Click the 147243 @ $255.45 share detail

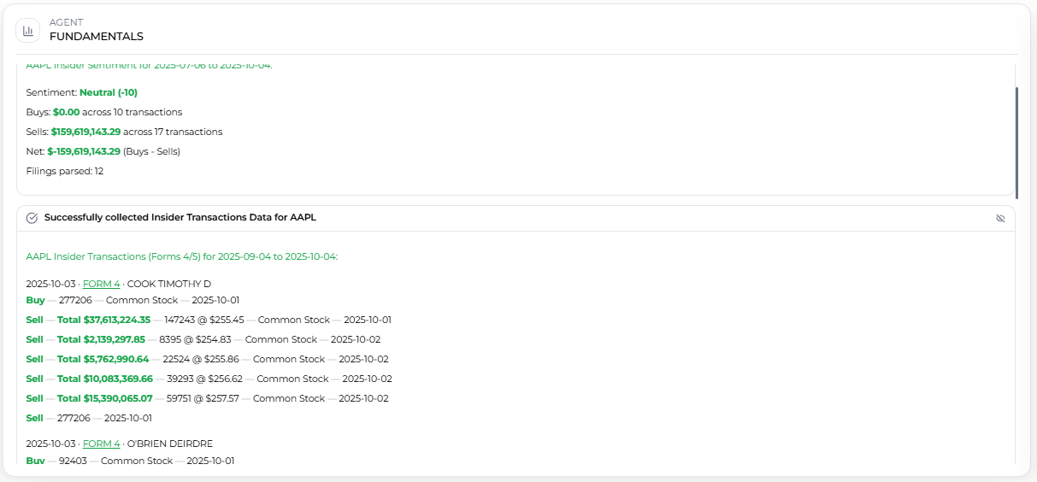click(204, 320)
